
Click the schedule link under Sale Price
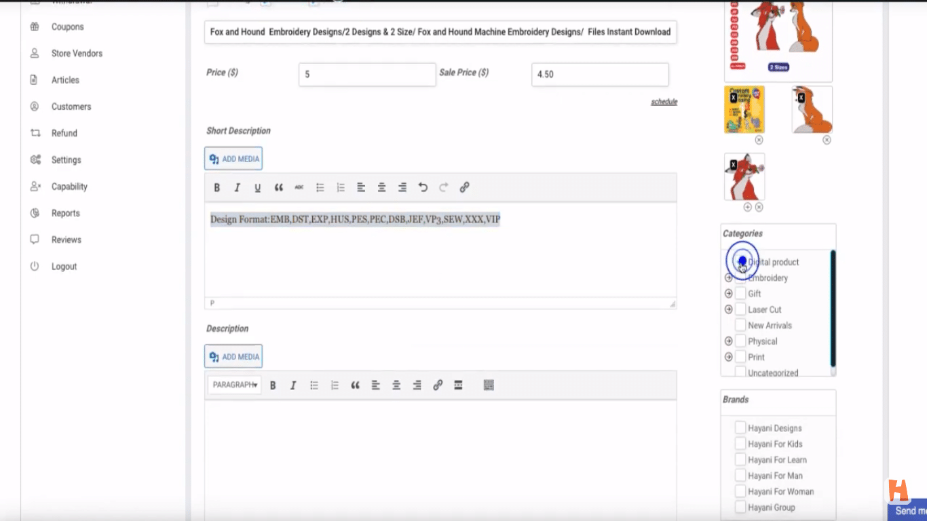click(664, 102)
